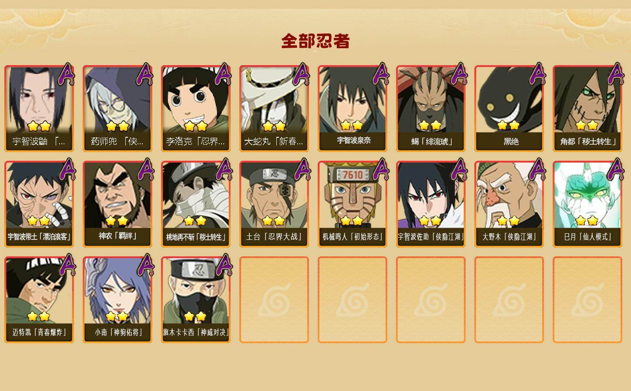Select the 角都「秽土转生」 card
The width and height of the screenshot is (631, 391).
(x=587, y=109)
